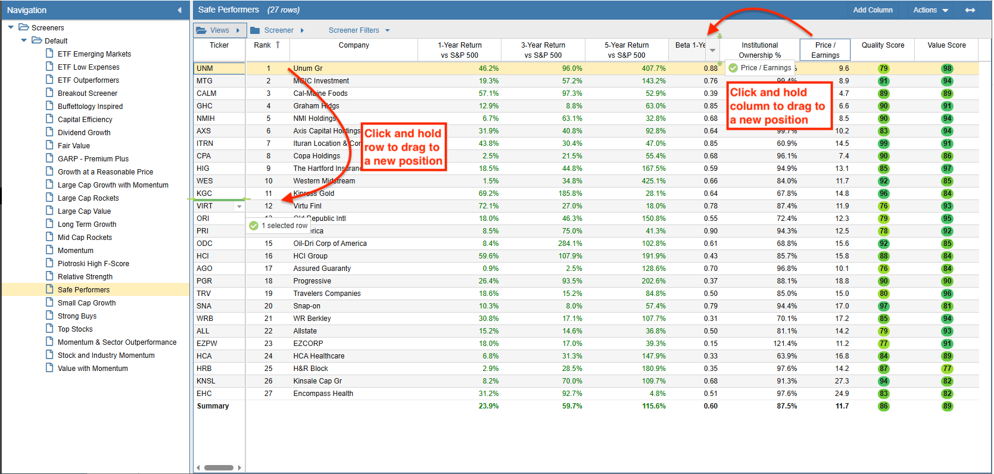Open the Beta column header dropdown arrow

click(712, 51)
